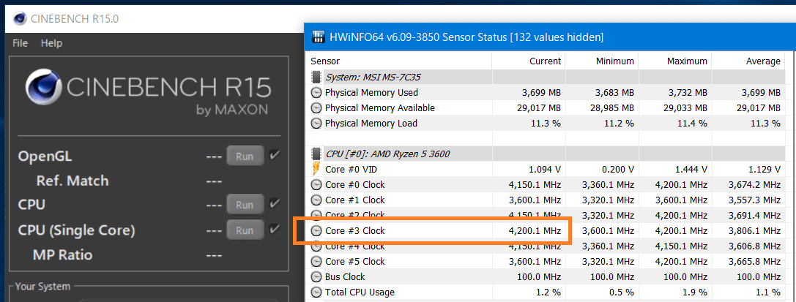
Task: Click the Total CPU Usage sensor icon
Action: (316, 292)
